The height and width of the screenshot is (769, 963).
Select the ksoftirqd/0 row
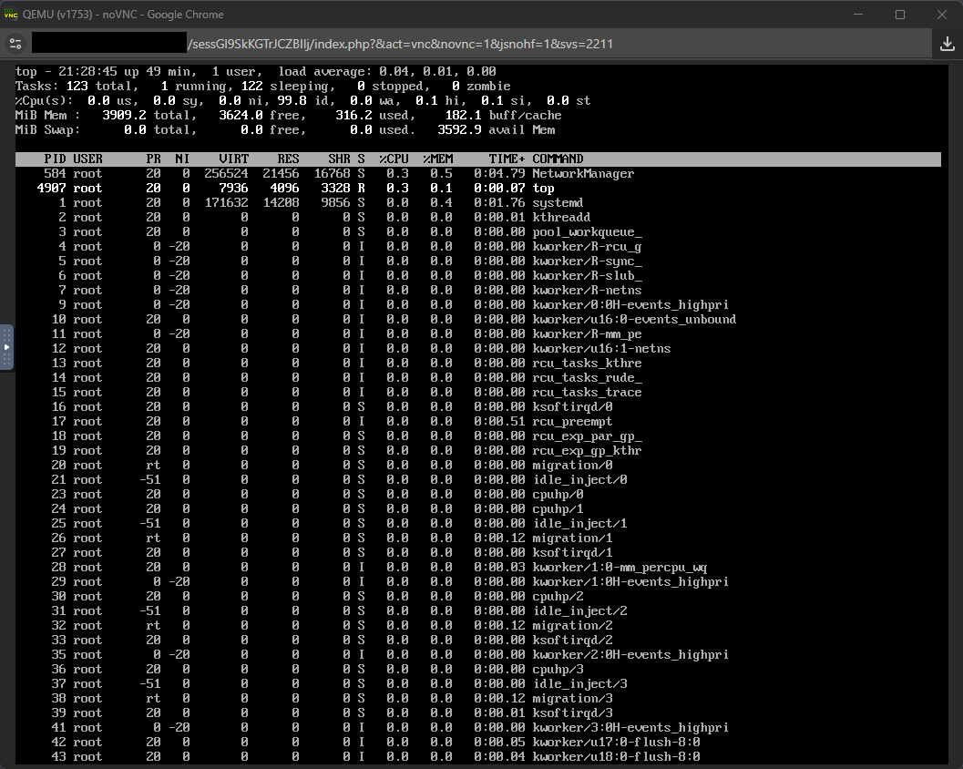[x=477, y=407]
